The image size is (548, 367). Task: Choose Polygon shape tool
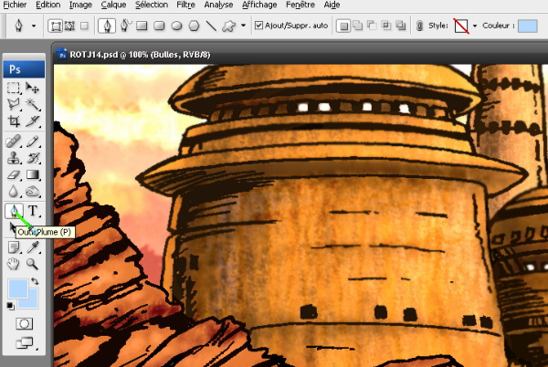(x=194, y=26)
